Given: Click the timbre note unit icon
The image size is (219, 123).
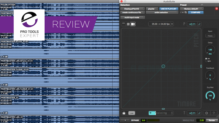Looking at the screenshot, I should point(200,113).
